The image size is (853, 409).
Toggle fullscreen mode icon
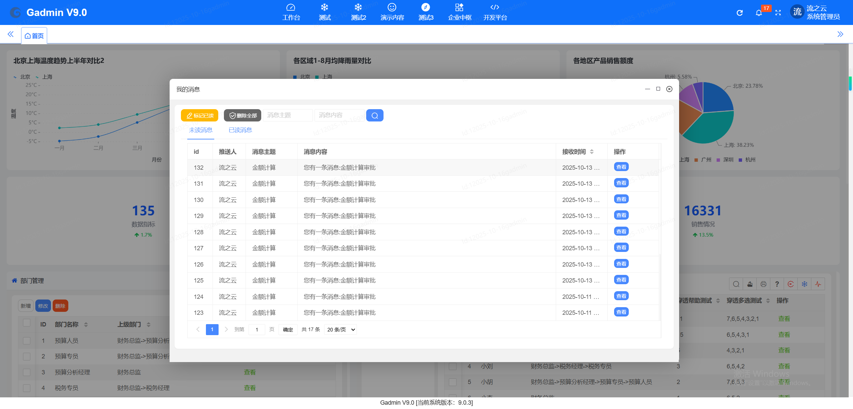tap(778, 13)
